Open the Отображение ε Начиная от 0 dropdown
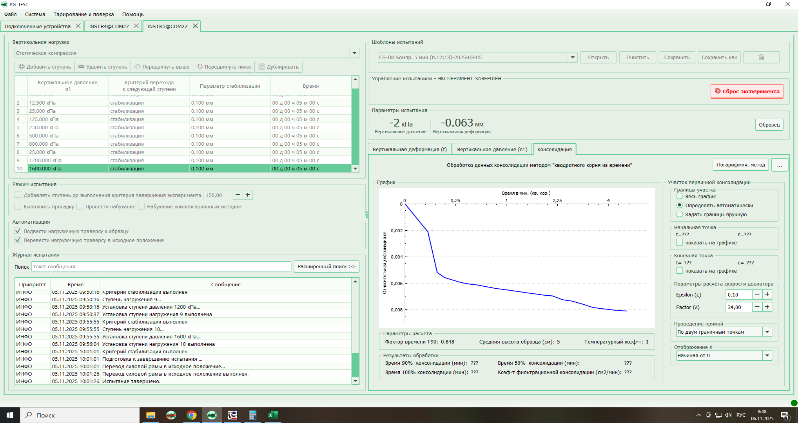 [767, 355]
